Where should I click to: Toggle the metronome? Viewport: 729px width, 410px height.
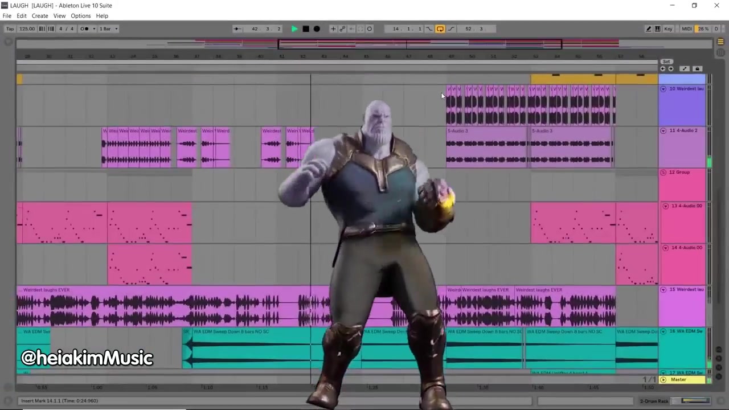(84, 29)
